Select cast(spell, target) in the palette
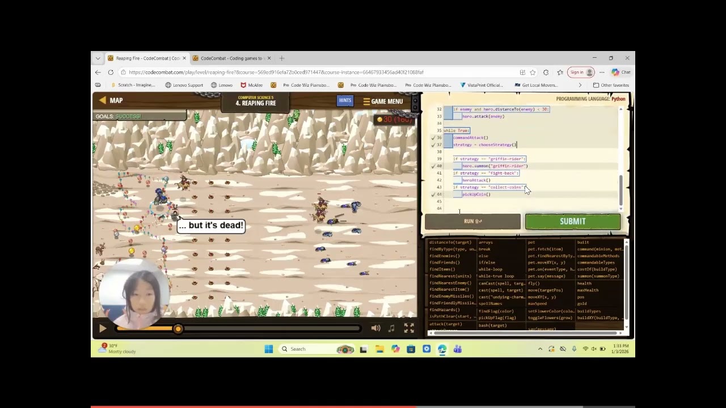Image resolution: width=726 pixels, height=408 pixels. pos(501,290)
